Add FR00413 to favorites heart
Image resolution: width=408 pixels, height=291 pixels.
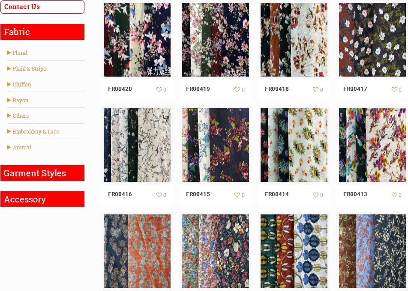coord(394,195)
